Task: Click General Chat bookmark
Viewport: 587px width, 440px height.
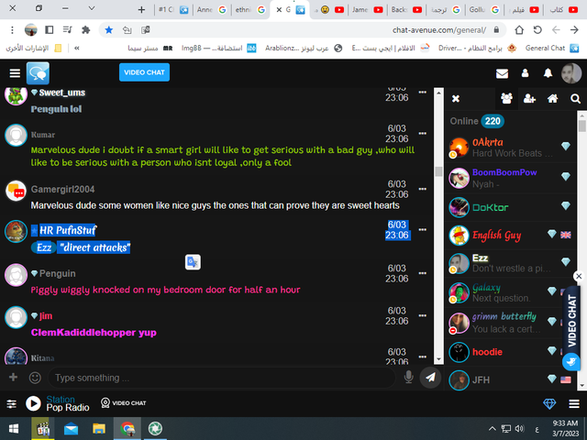Action: [x=552, y=48]
